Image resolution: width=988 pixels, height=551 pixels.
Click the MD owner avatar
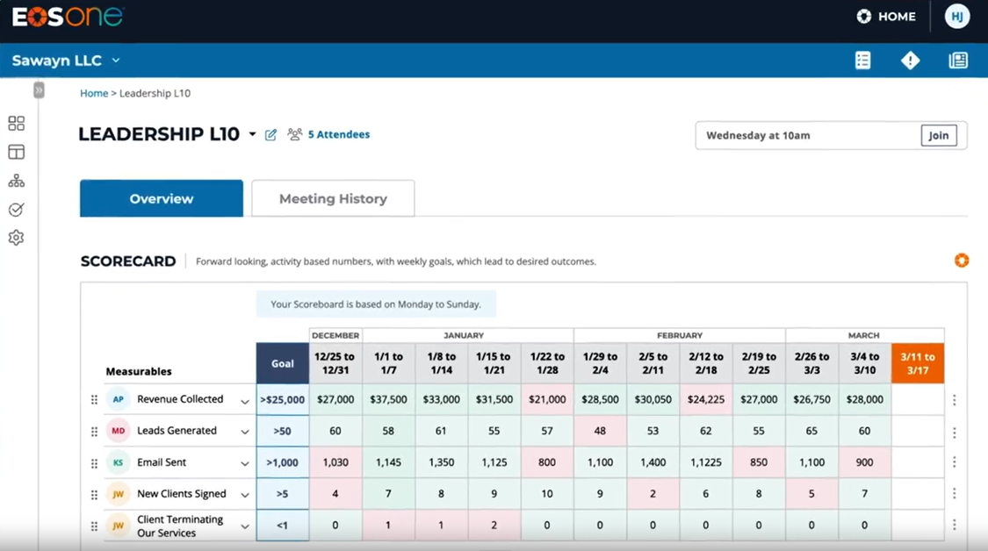(x=118, y=431)
